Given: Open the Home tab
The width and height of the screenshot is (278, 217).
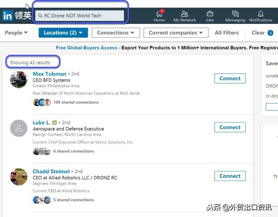Looking at the screenshot, I should pos(159,16).
